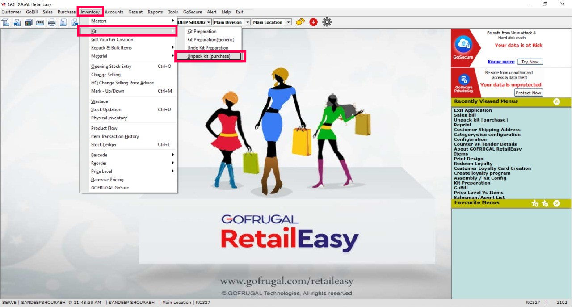The image size is (572, 307).
Task: Open Create loyalty program recent entry
Action: coord(482,173)
